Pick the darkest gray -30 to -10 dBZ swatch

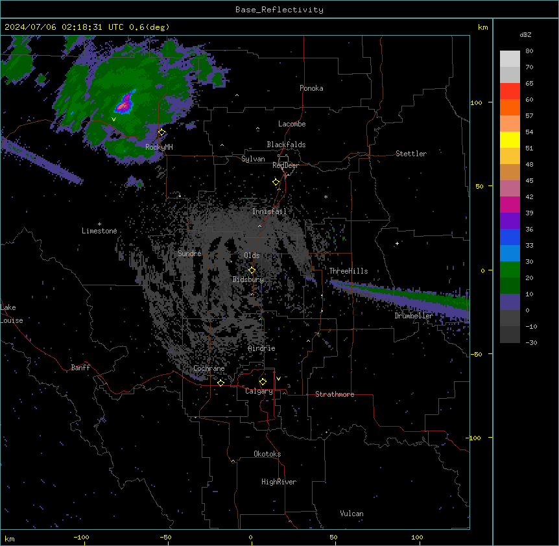click(510, 335)
